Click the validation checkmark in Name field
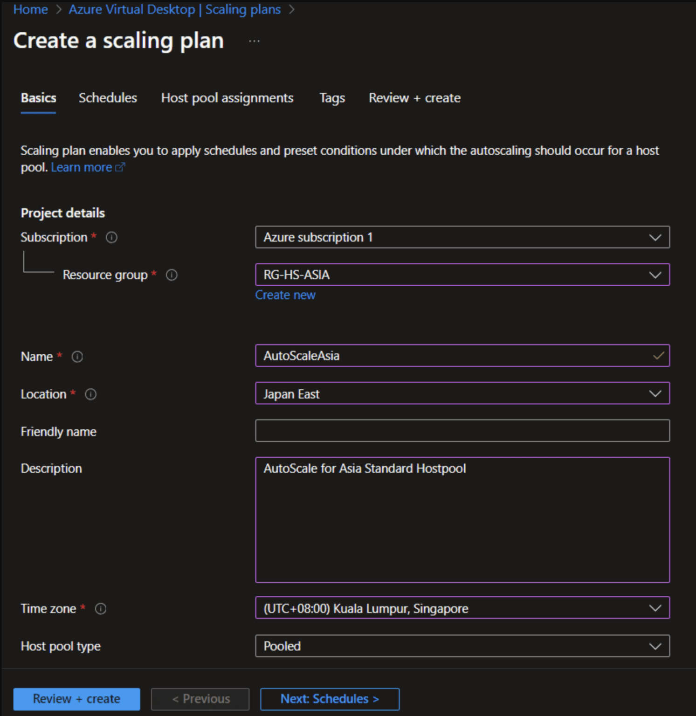This screenshot has height=716, width=696. click(x=658, y=356)
